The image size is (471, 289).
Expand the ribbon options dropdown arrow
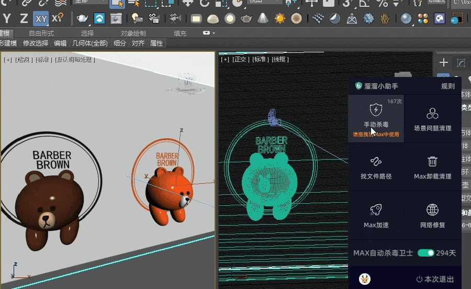tap(207, 33)
